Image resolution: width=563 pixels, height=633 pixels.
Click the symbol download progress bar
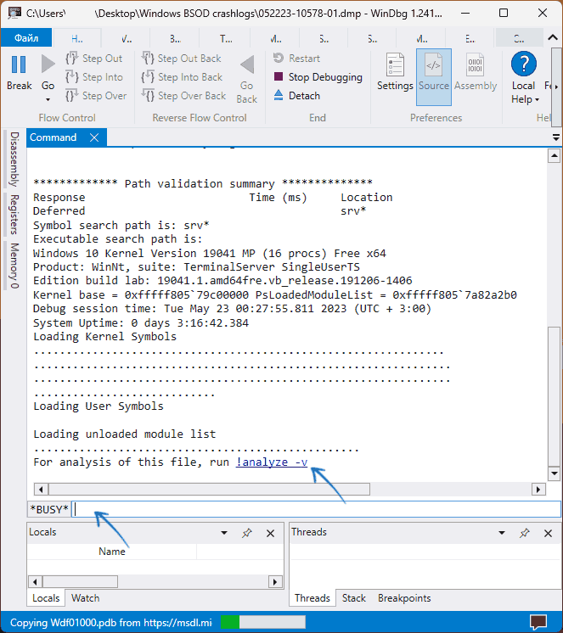coord(263,622)
